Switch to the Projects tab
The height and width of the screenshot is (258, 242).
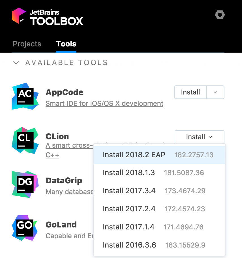pyautogui.click(x=27, y=44)
